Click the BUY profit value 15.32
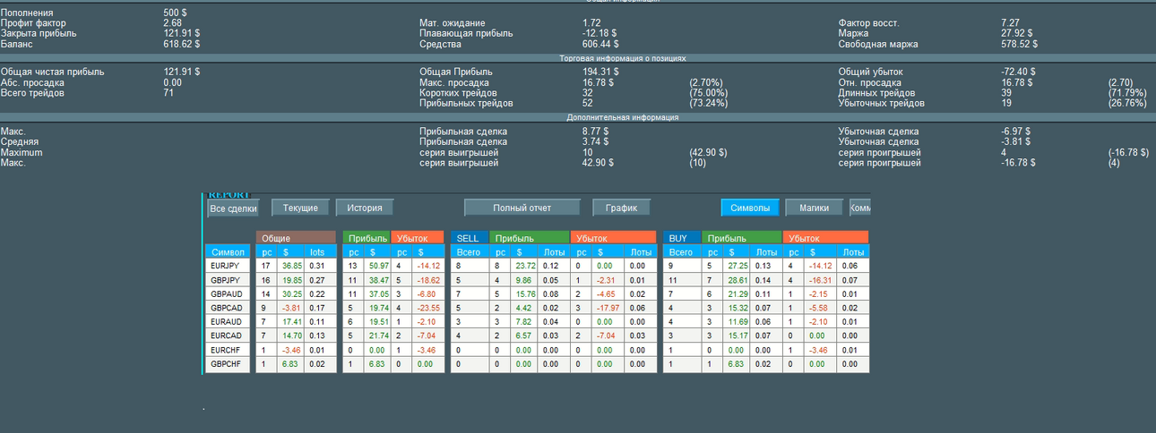Screen dimensions: 1156x433 738,308
